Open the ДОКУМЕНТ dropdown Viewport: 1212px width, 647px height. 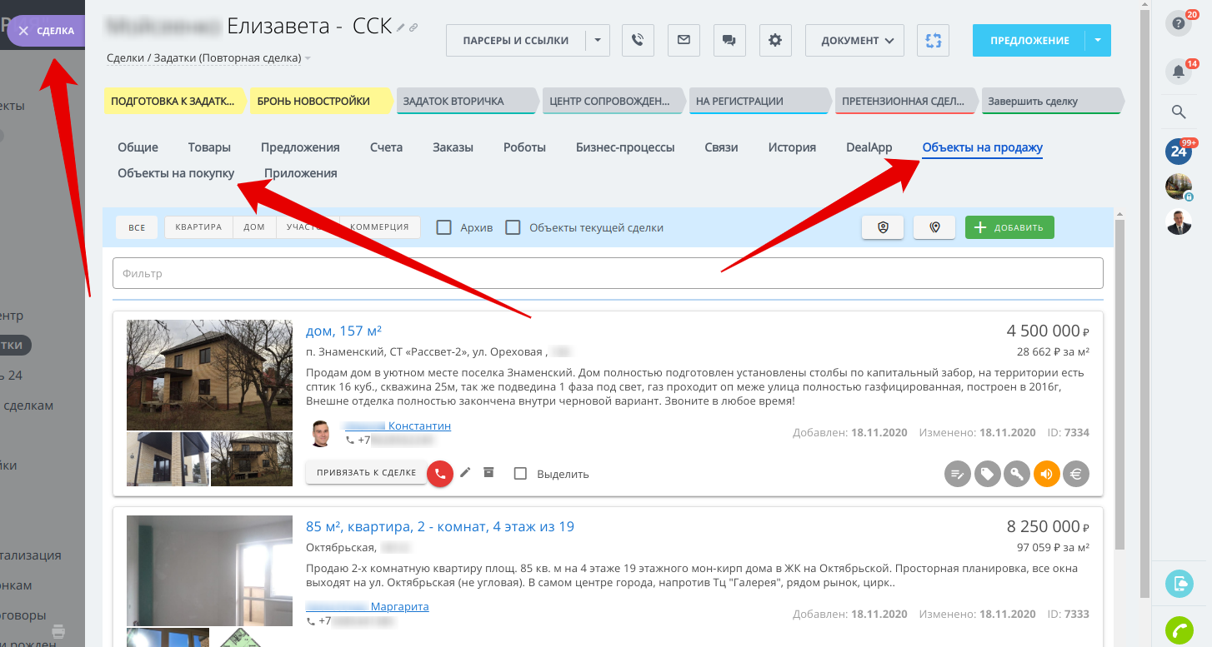[x=854, y=40]
